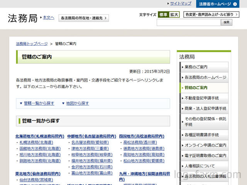Click the site search input field
This screenshot has width=247, height=185.
[x=189, y=22]
